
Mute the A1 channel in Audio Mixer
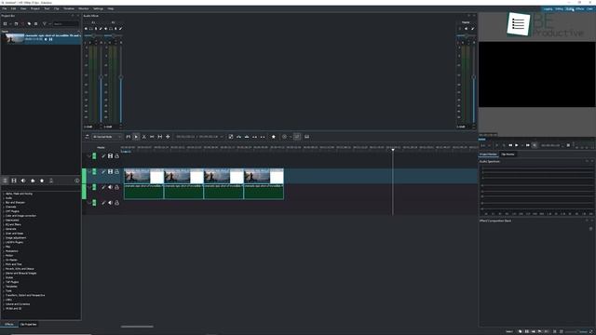coord(86,29)
